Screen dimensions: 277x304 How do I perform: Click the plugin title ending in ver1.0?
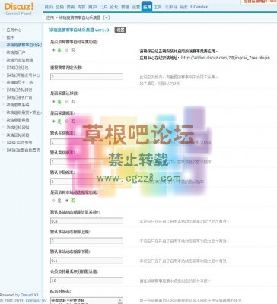(79, 30)
